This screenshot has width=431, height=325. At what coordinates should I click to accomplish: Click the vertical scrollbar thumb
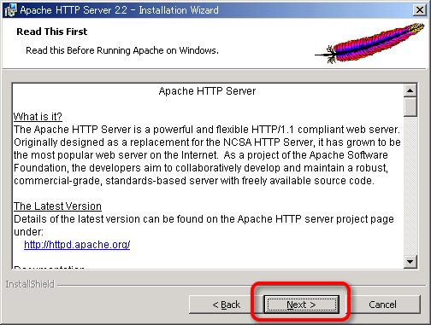coord(410,107)
